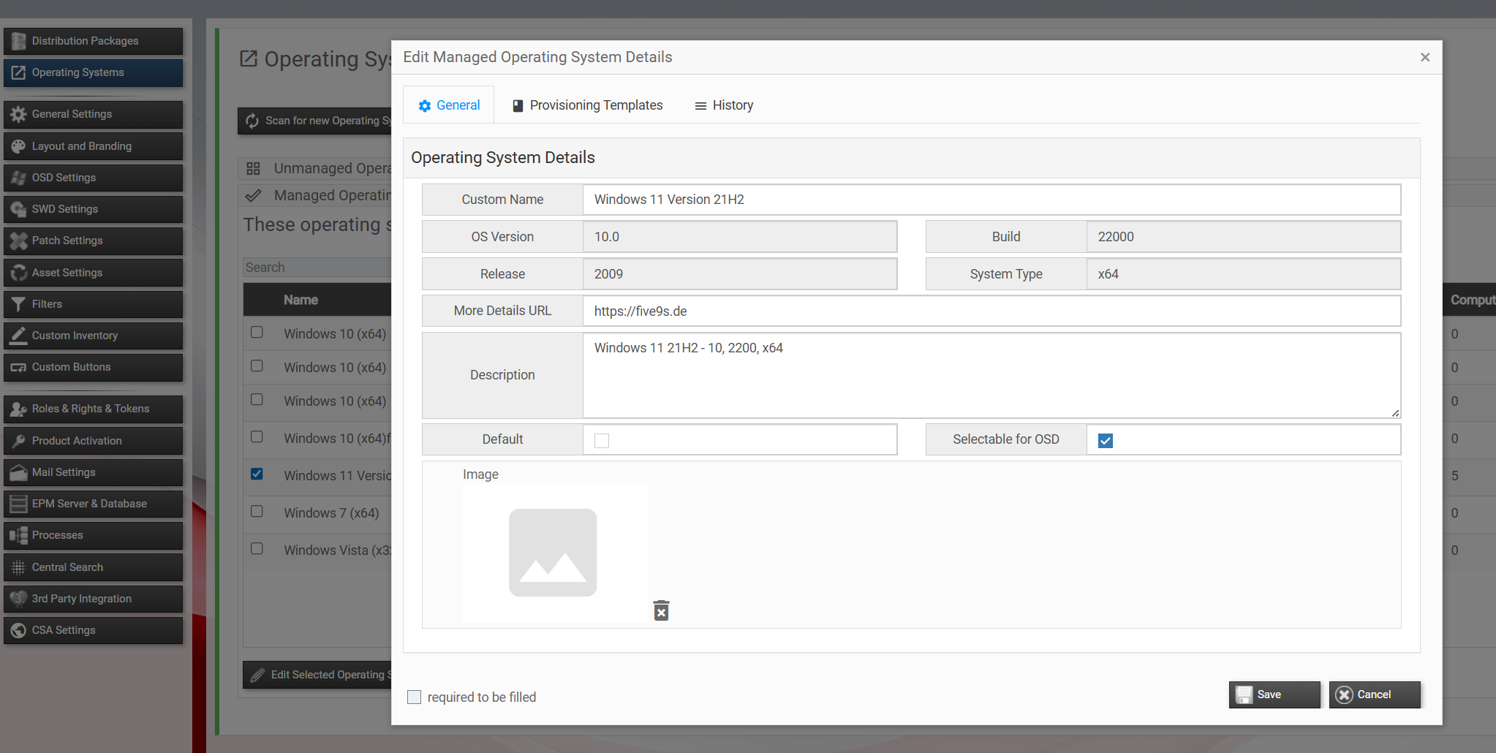Check the Windows Vista row checkbox

click(257, 548)
